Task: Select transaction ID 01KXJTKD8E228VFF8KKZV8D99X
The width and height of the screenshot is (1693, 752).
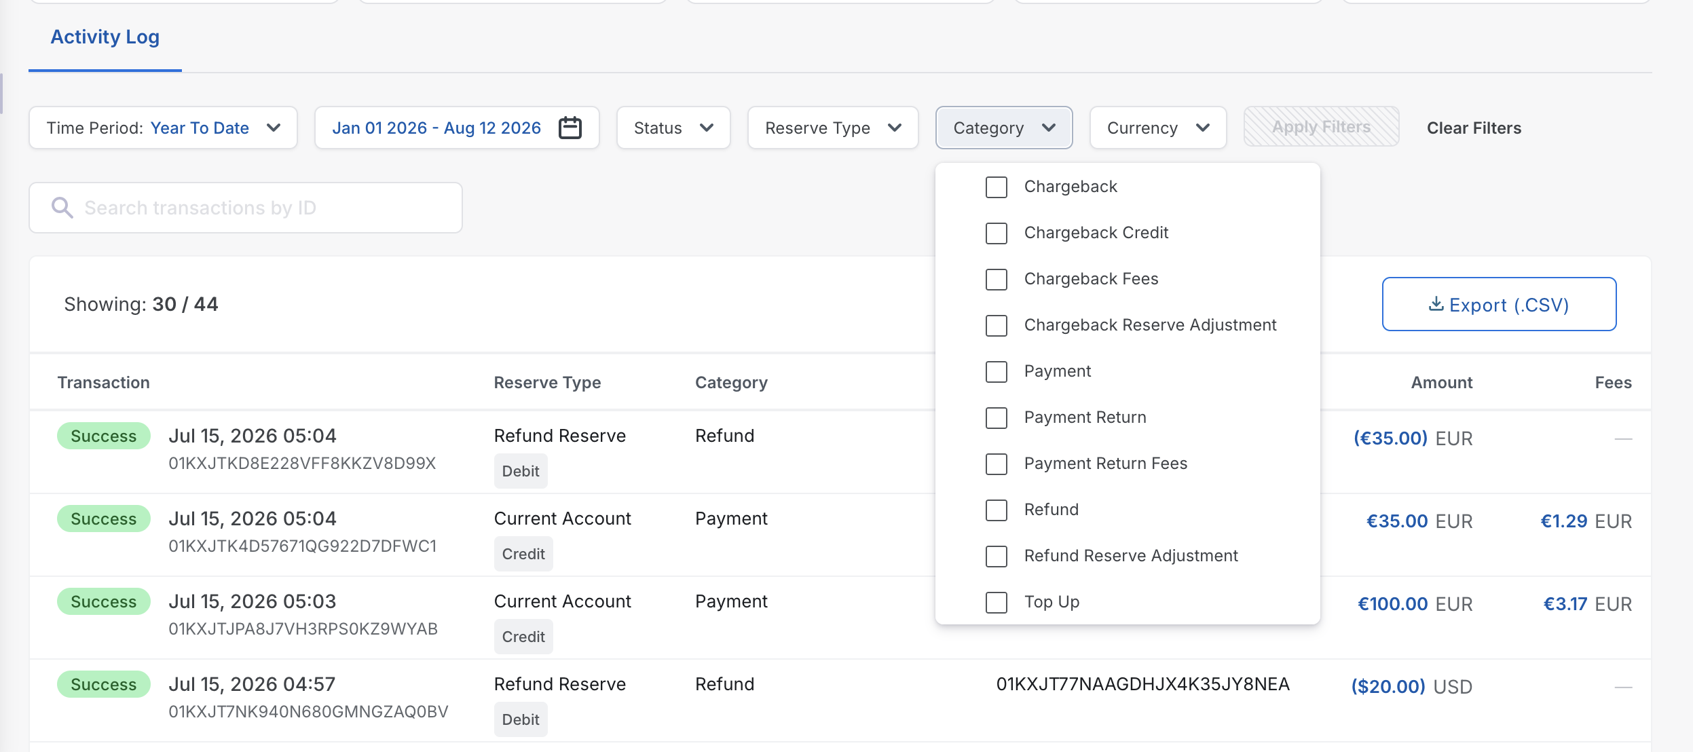Action: coord(302,463)
